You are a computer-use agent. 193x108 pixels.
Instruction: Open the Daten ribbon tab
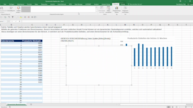(x=36, y=4)
